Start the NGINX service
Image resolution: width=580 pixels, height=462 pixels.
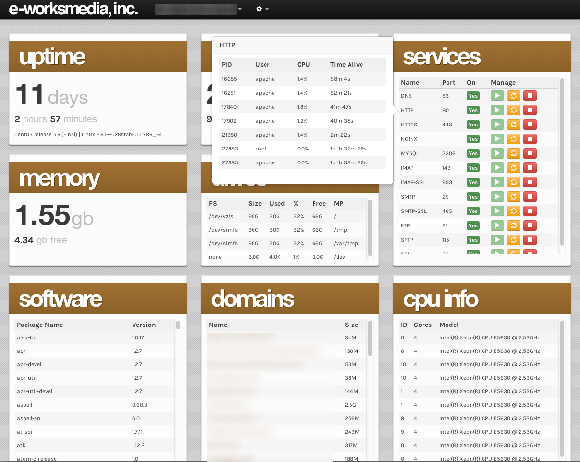tap(497, 139)
